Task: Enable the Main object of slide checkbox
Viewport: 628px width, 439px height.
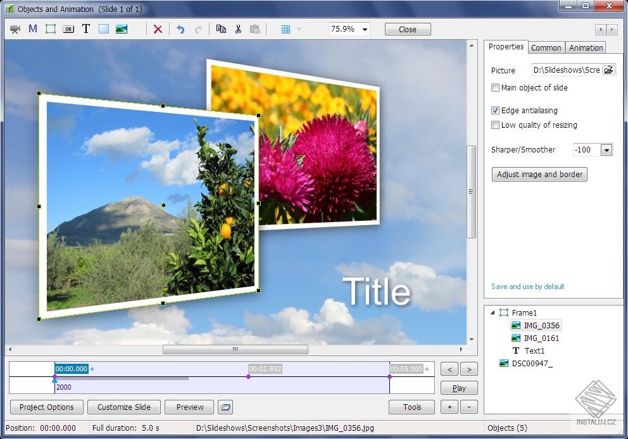Action: click(x=495, y=88)
